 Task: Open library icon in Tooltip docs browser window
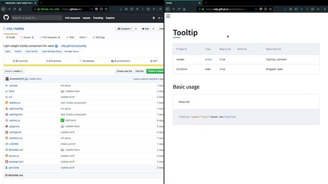(x=291, y=9)
